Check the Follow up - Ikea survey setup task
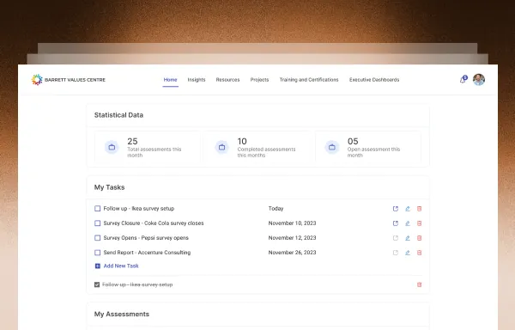The width and height of the screenshot is (515, 330). tap(97, 208)
